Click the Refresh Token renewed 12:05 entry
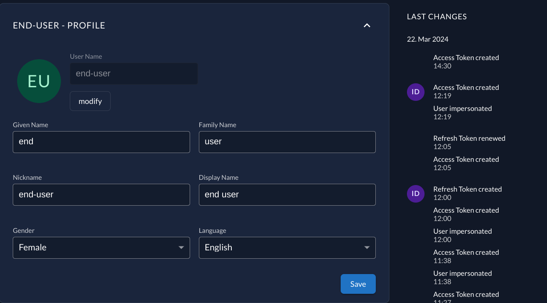547x303 pixels. tap(469, 142)
